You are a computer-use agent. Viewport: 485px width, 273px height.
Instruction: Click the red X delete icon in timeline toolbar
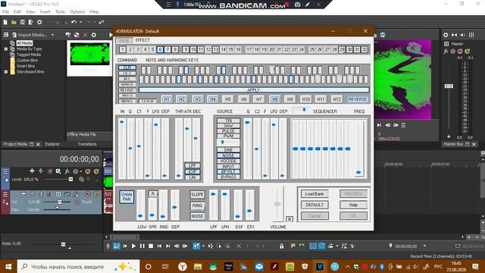tap(239, 246)
